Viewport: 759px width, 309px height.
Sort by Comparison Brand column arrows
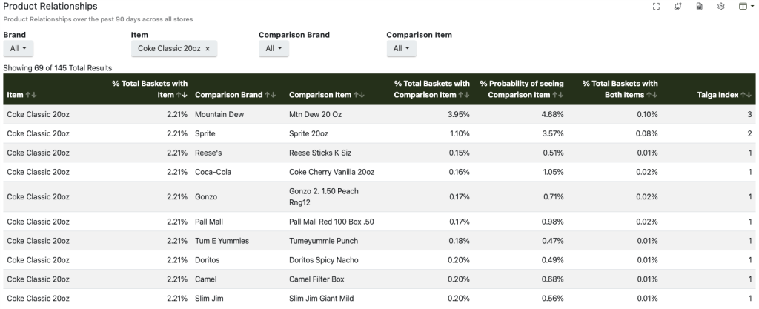point(270,95)
